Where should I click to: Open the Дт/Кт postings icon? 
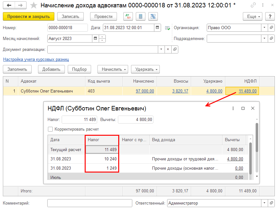(x=128, y=17)
